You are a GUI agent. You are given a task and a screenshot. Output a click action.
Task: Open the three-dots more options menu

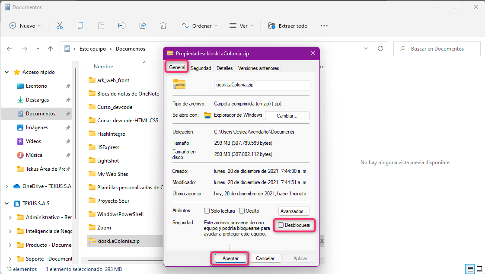pyautogui.click(x=324, y=26)
